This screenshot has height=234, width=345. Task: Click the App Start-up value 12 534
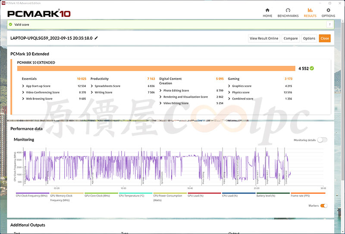(x=82, y=86)
